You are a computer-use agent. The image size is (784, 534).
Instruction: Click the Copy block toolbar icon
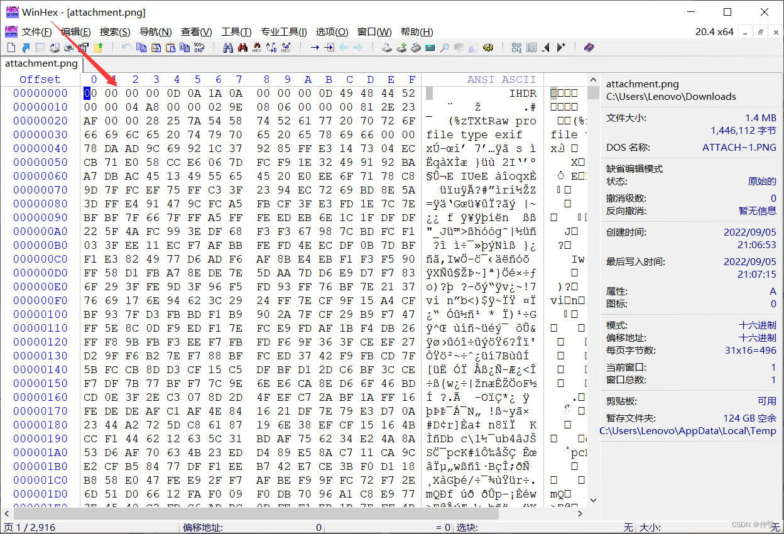coord(142,48)
